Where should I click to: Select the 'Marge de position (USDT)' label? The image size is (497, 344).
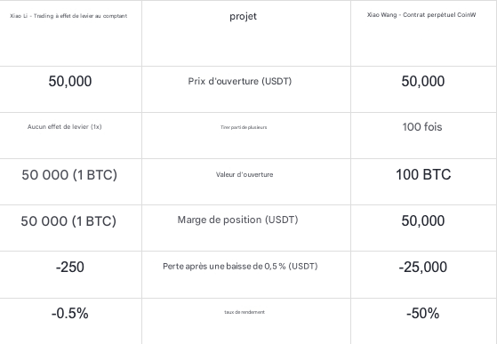click(237, 220)
